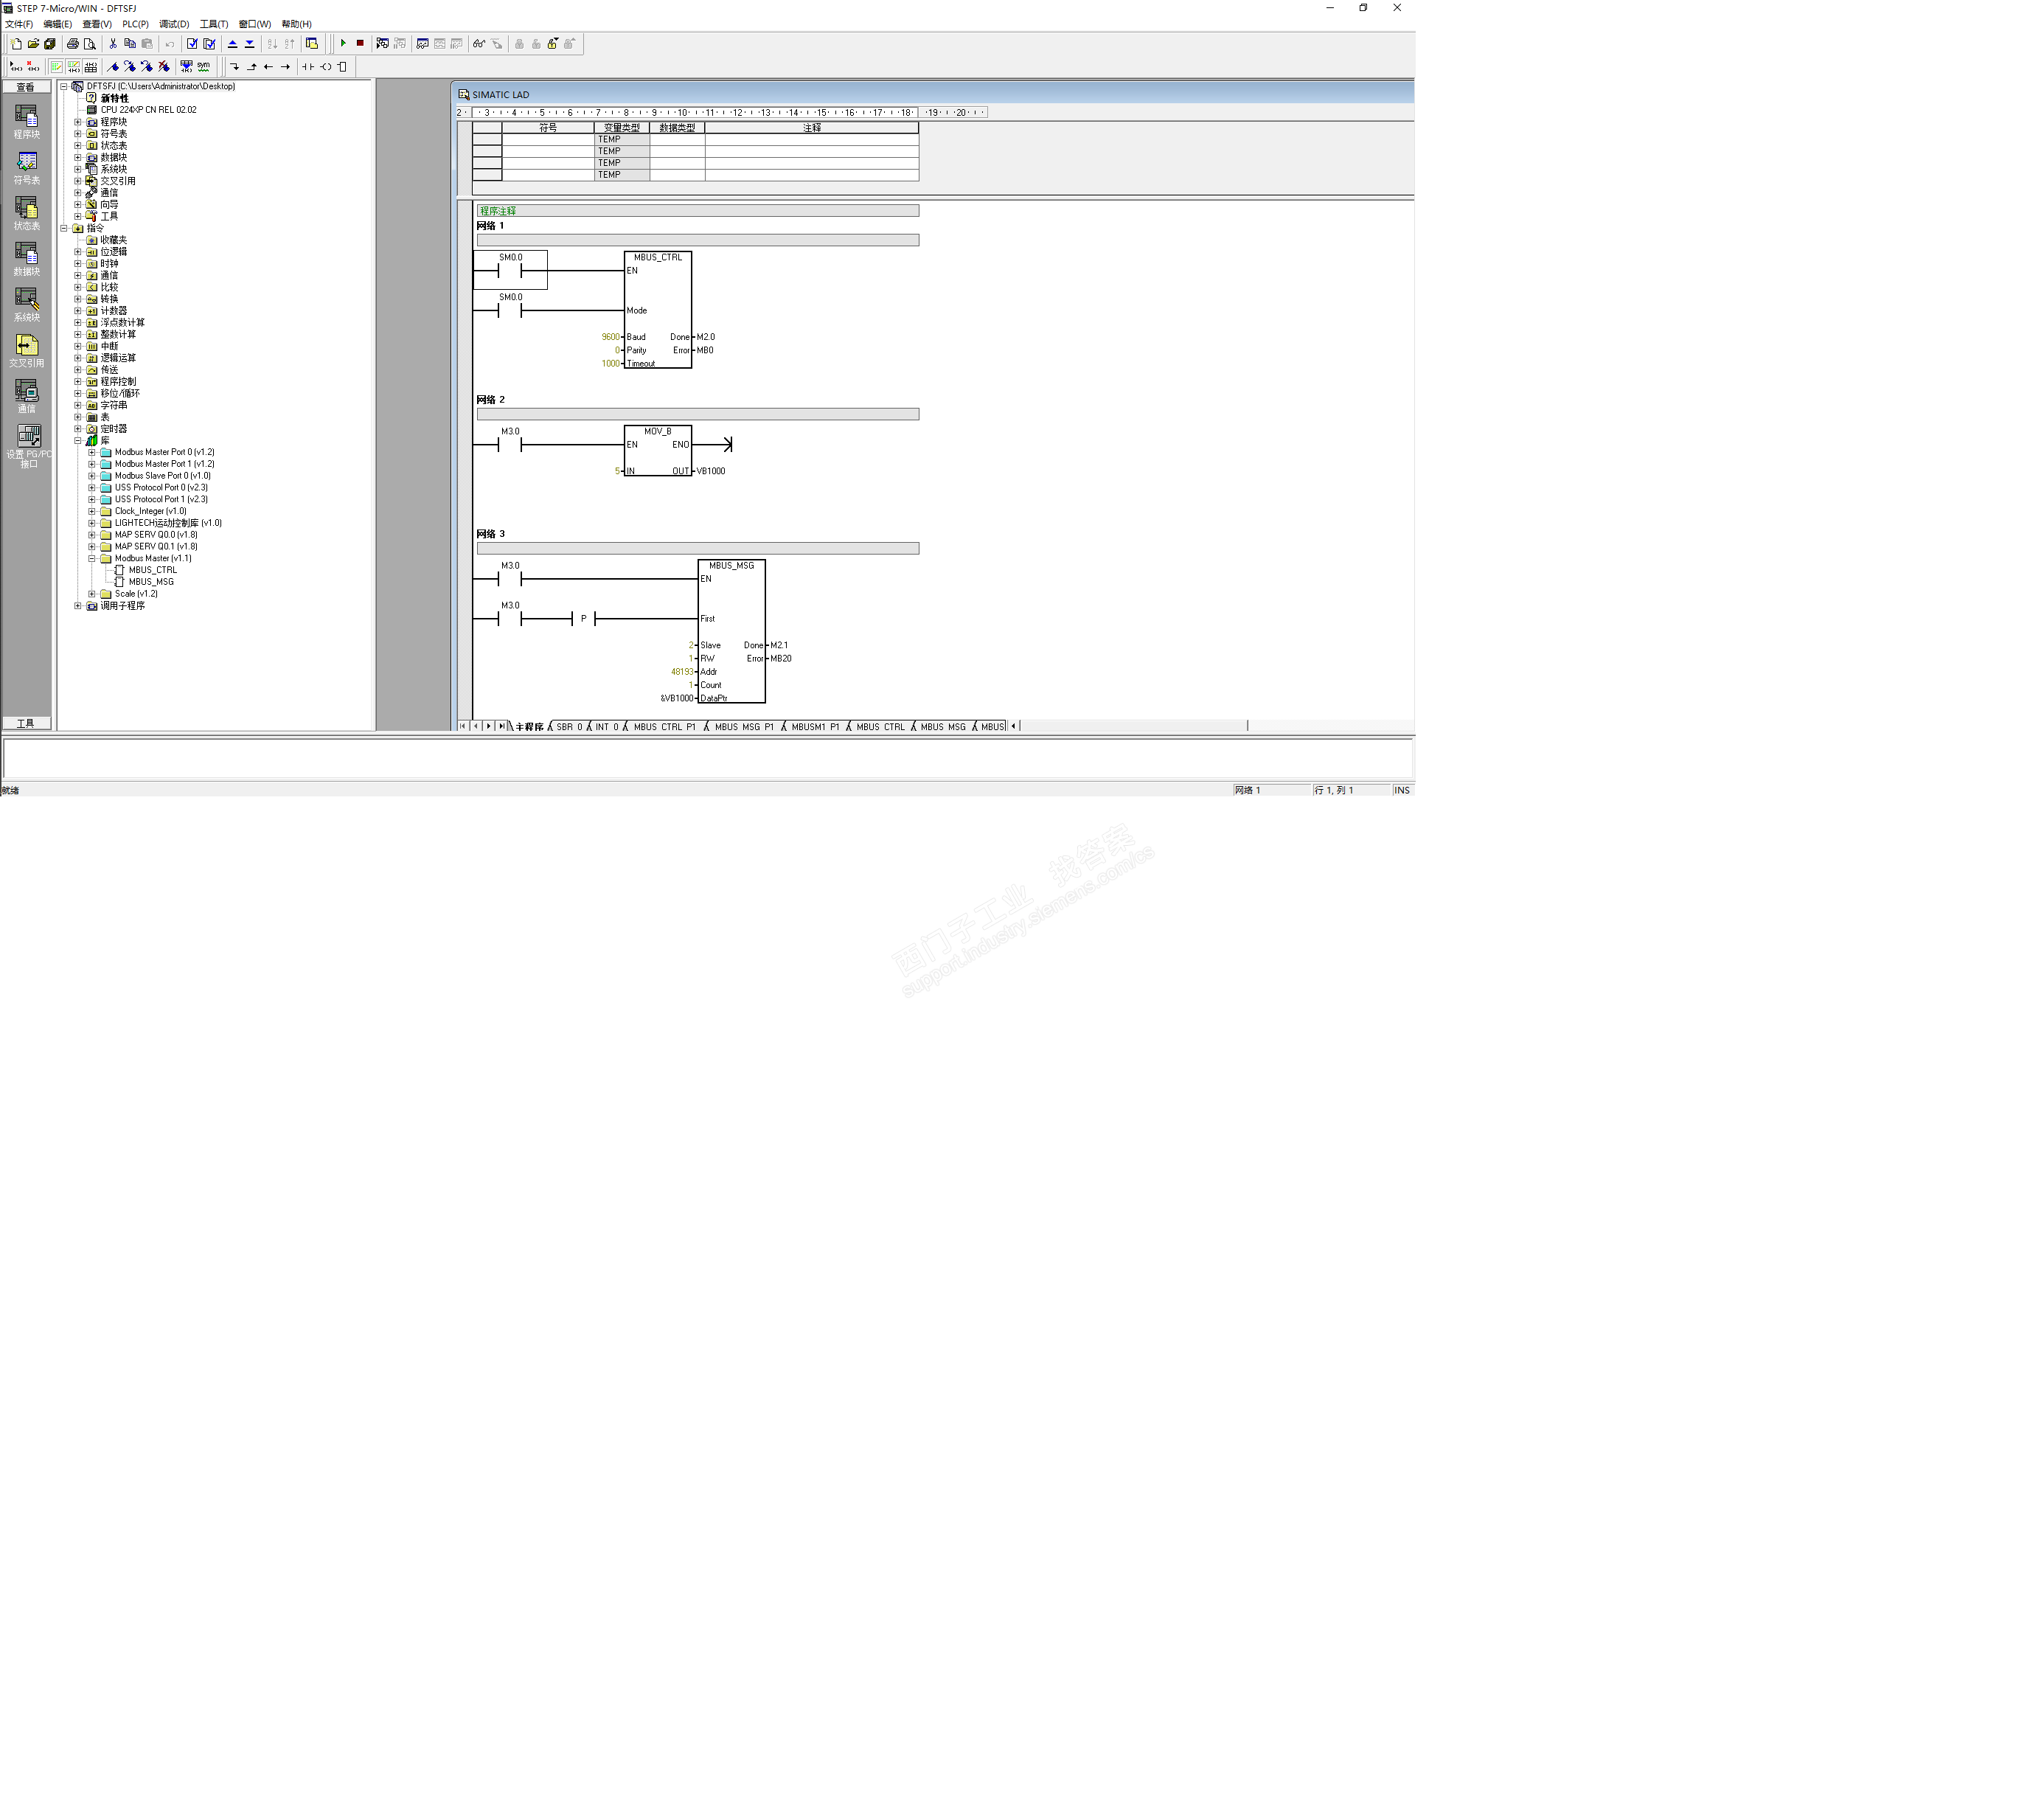The height and width of the screenshot is (1820, 2041).
Task: Open the PLC(P) menu
Action: point(135,24)
